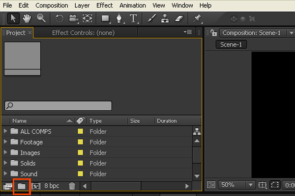Select the Brush tool
The width and height of the screenshot is (295, 196).
click(151, 19)
